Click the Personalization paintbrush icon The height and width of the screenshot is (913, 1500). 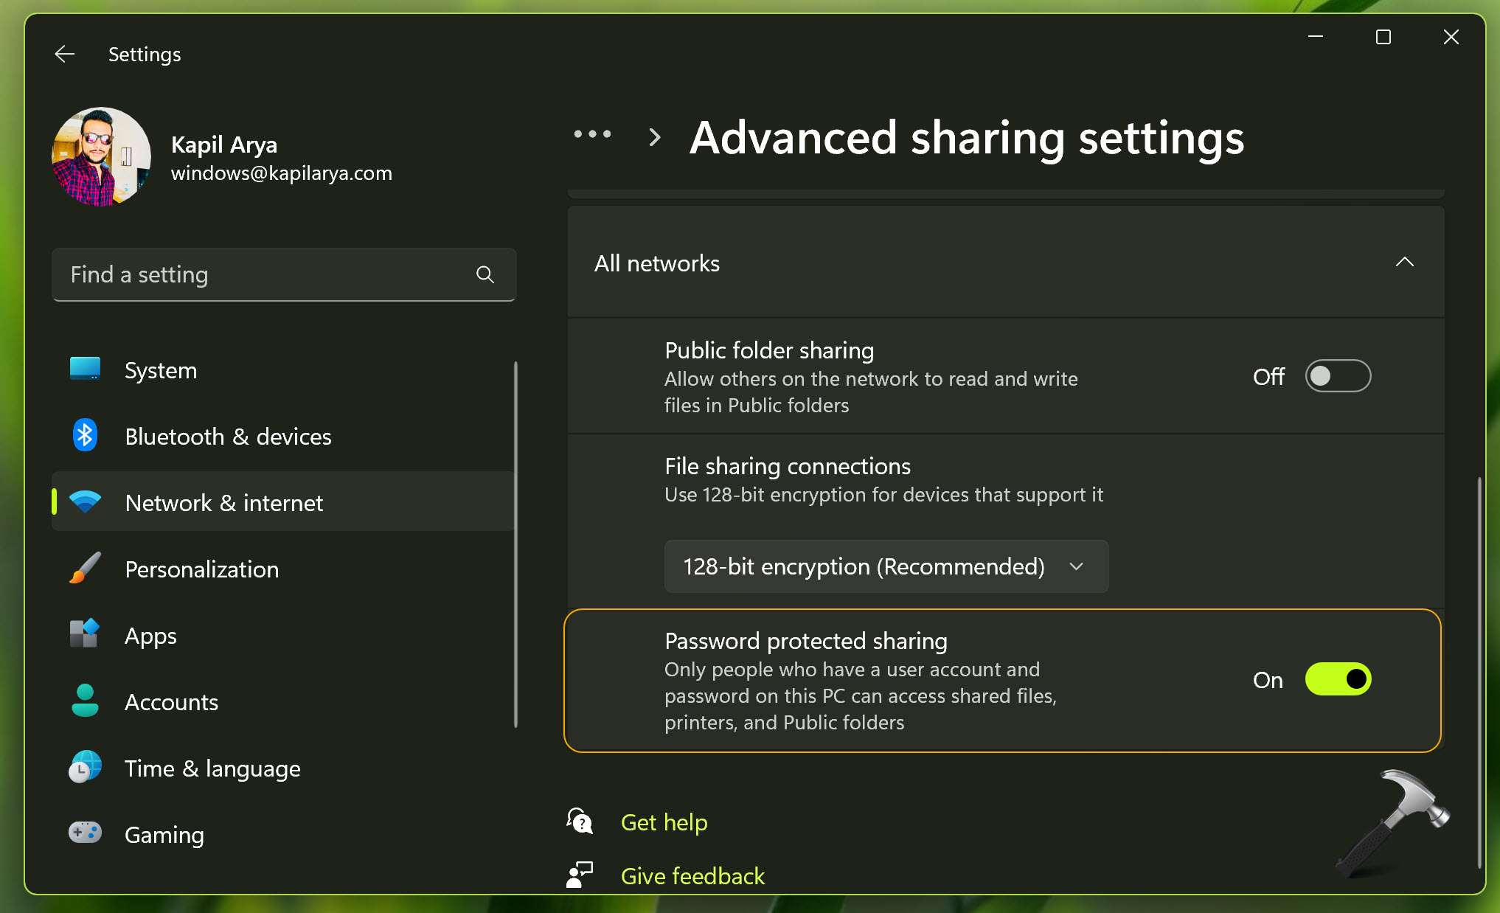85,568
